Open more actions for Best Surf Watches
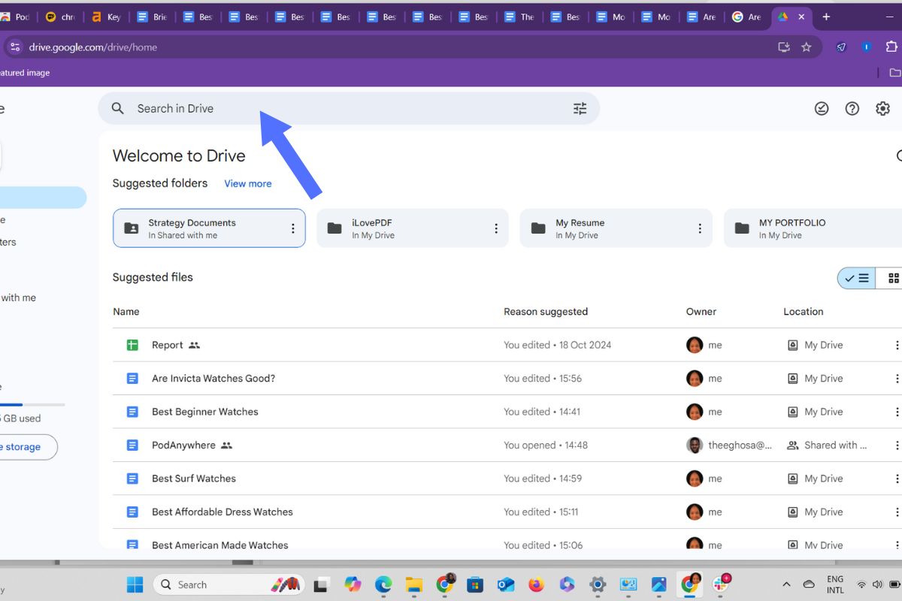The height and width of the screenshot is (601, 902). click(x=896, y=479)
